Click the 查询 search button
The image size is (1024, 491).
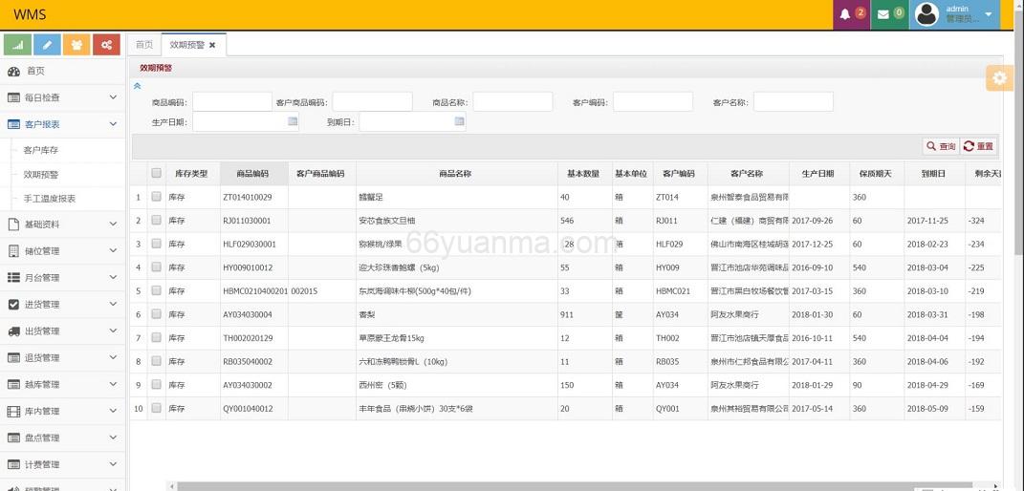(x=941, y=147)
